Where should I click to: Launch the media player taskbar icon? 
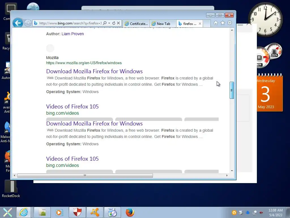pyautogui.click(x=59, y=212)
